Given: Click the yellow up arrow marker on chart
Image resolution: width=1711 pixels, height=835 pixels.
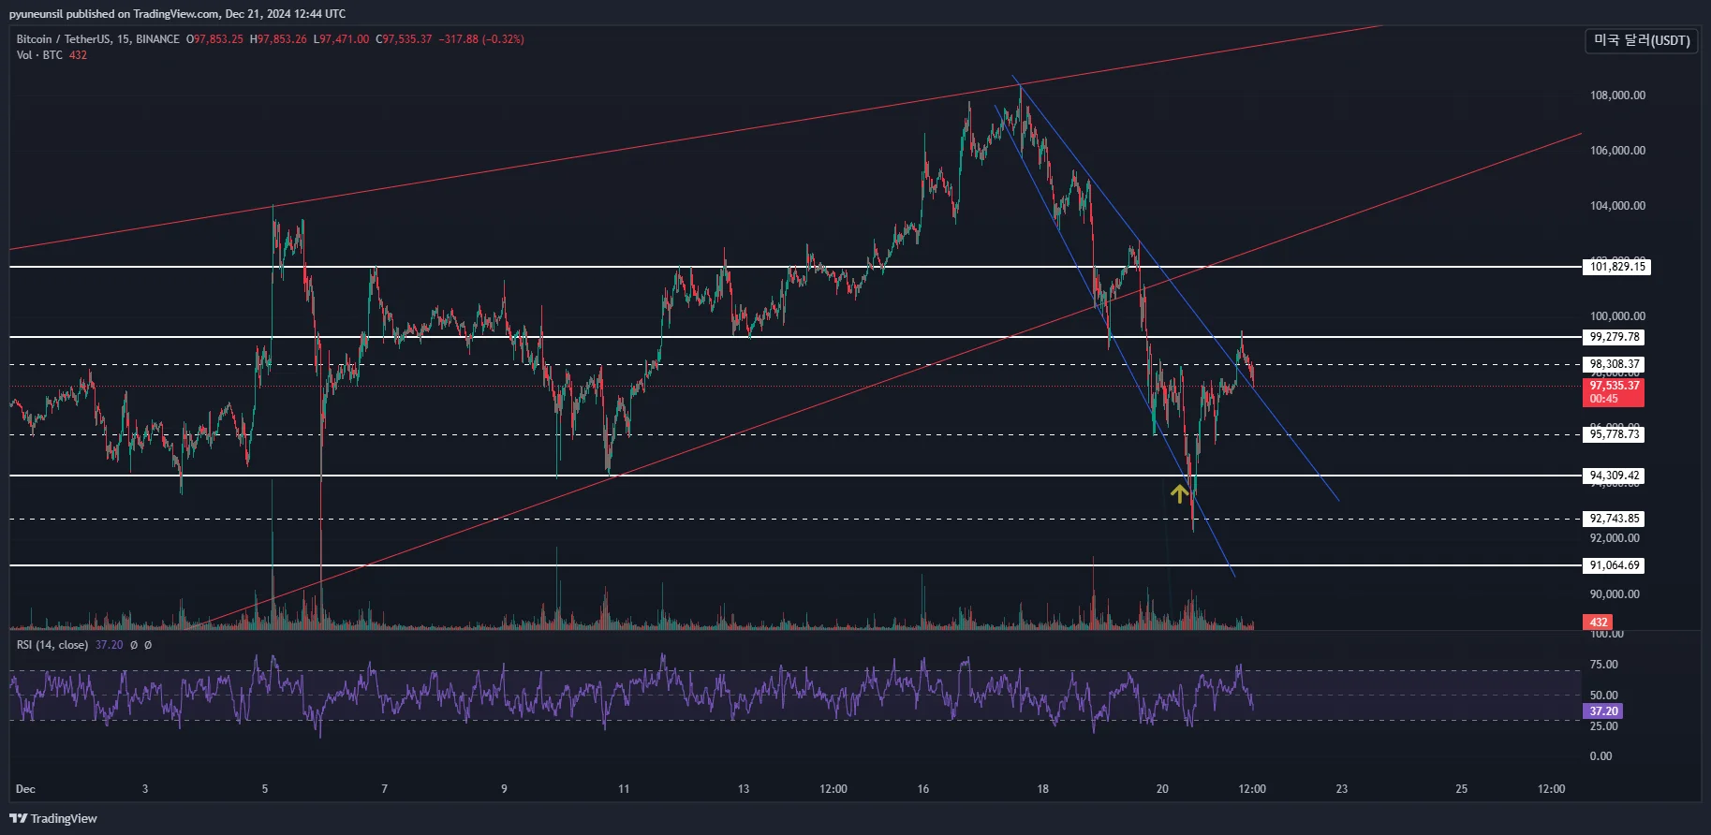Looking at the screenshot, I should (x=1179, y=492).
